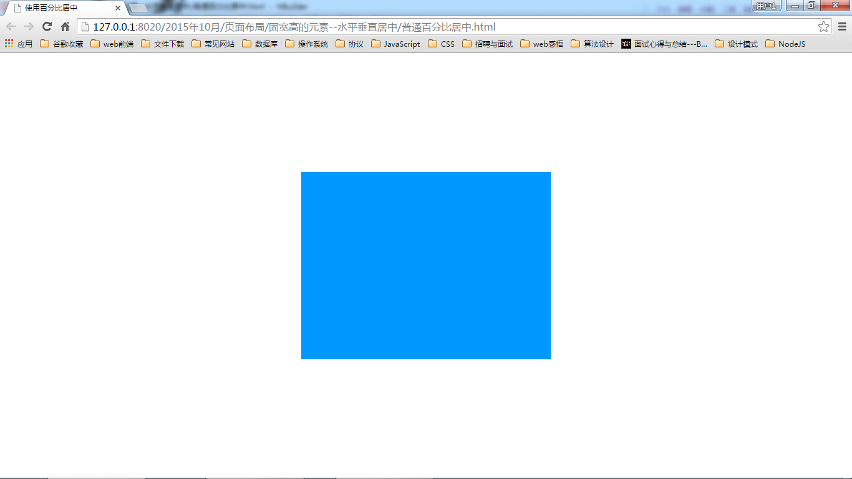
Task: Go back to the previous page
Action: point(11,27)
